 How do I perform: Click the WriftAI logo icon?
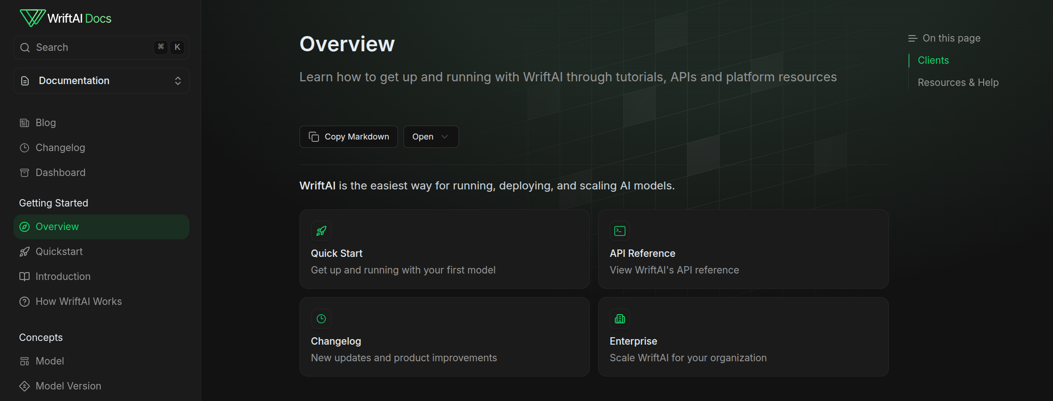pyautogui.click(x=32, y=18)
